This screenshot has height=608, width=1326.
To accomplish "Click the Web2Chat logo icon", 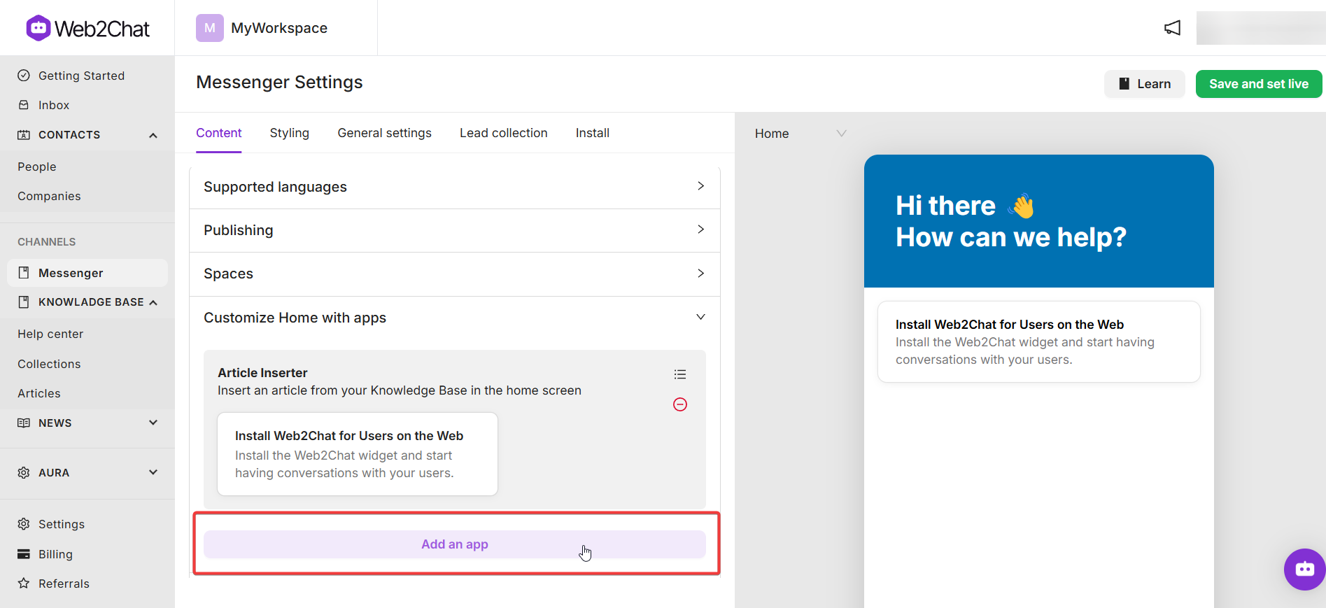I will coord(38,28).
